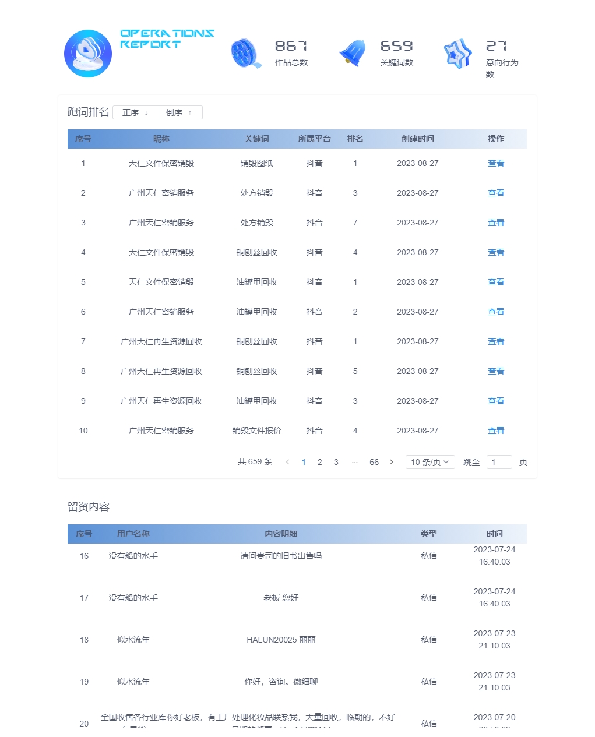
Task: Click the 2023-07-23 21:10:03 time in row 19
Action: [x=494, y=682]
